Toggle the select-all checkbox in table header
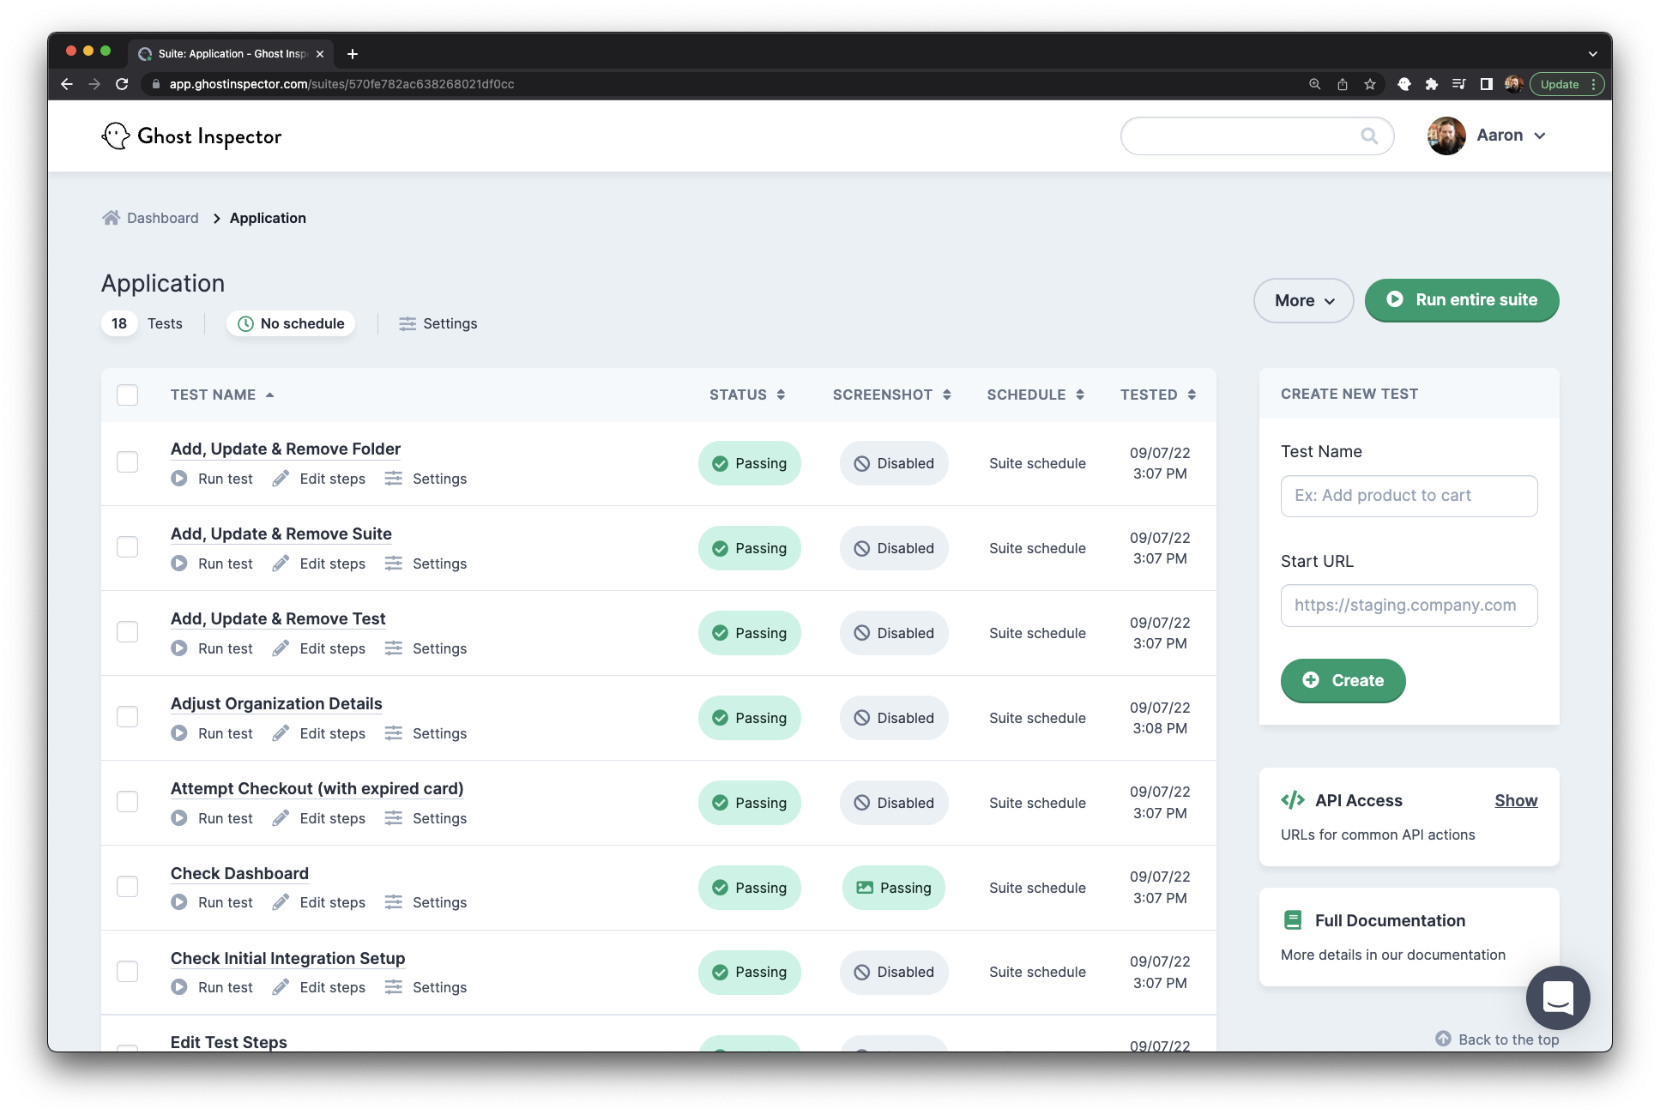The height and width of the screenshot is (1115, 1660). pos(128,395)
